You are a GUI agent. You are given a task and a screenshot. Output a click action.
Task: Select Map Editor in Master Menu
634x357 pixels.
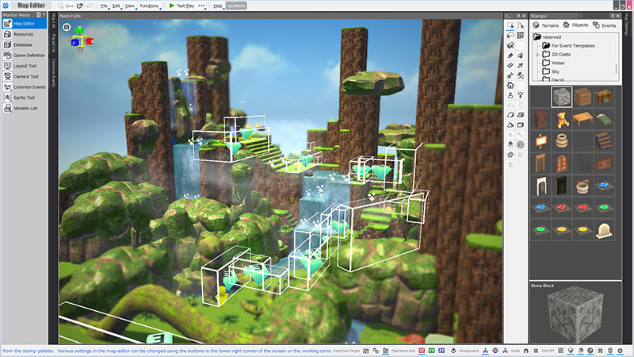(25, 24)
